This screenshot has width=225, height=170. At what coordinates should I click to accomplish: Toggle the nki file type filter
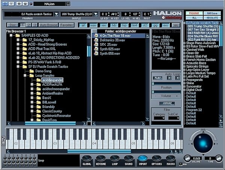pyautogui.click(x=176, y=25)
